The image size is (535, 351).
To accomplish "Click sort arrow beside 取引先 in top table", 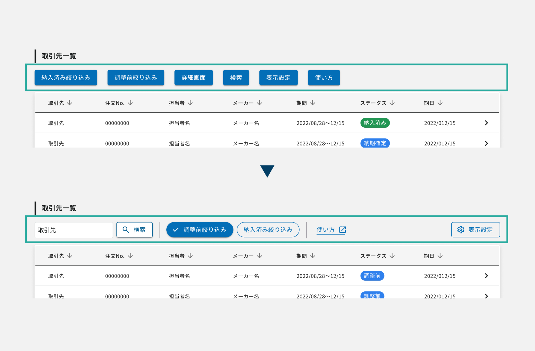I will click(70, 103).
